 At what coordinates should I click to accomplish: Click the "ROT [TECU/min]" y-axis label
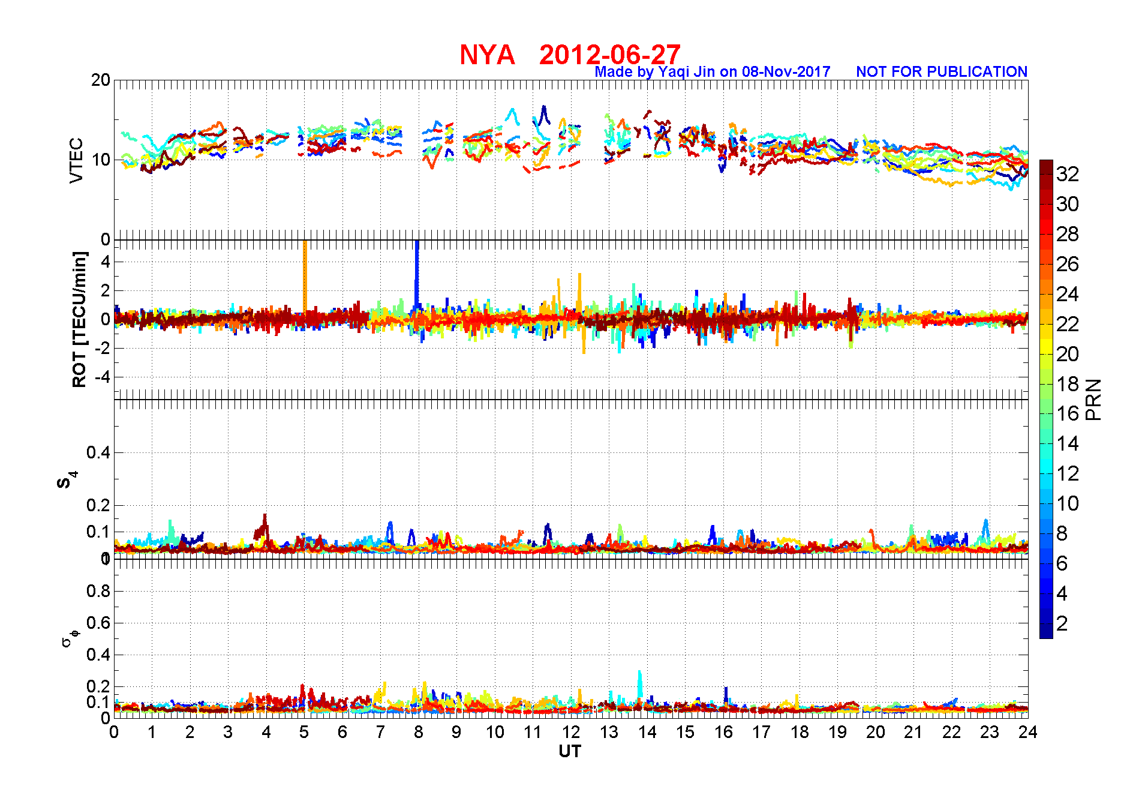79,320
